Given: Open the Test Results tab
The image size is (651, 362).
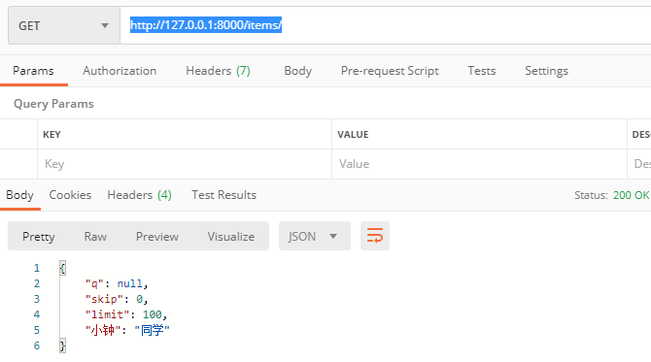Looking at the screenshot, I should click(223, 195).
